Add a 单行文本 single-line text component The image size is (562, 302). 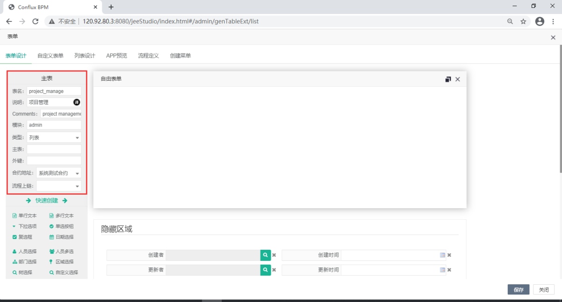(x=24, y=216)
